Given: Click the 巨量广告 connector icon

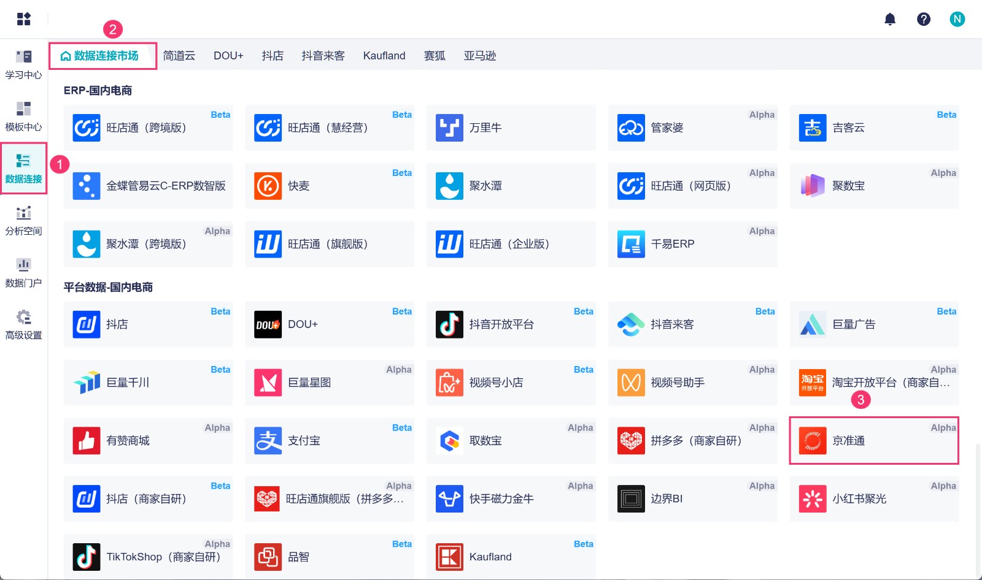Looking at the screenshot, I should 813,324.
